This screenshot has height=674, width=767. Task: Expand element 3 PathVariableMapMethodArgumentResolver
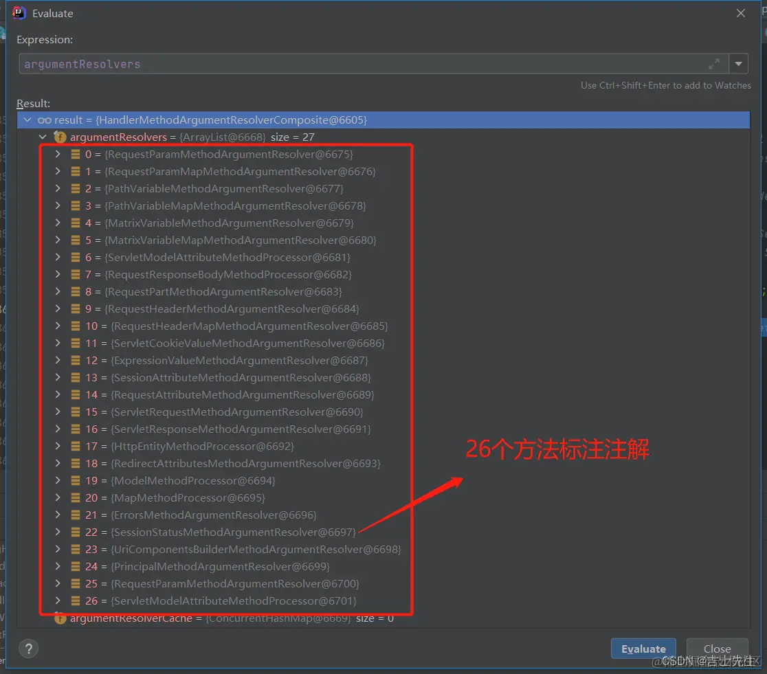[x=58, y=205]
